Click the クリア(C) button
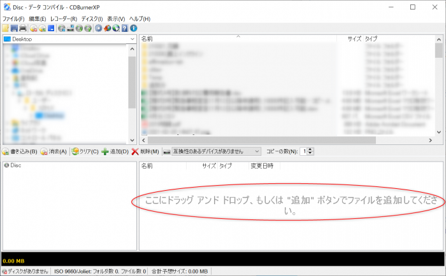Screen dimensions: 446x276 point(85,151)
